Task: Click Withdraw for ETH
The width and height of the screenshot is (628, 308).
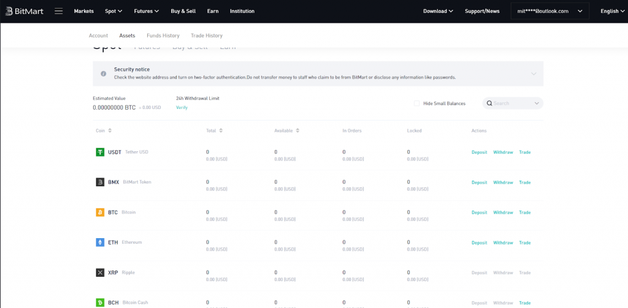Action: tap(503, 243)
